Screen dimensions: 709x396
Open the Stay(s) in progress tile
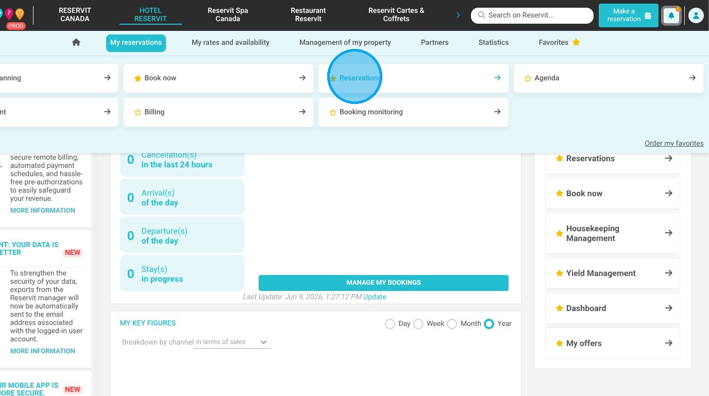coord(182,273)
